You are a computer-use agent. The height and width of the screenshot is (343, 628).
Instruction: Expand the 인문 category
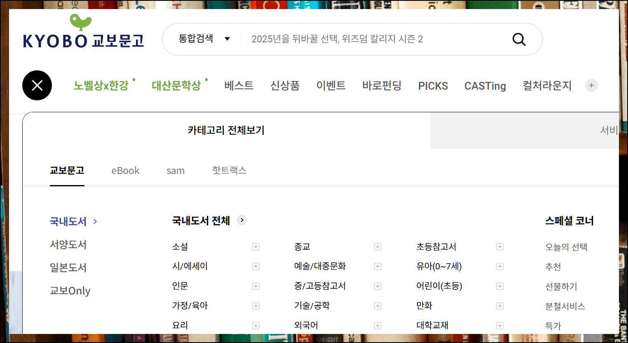tap(256, 286)
